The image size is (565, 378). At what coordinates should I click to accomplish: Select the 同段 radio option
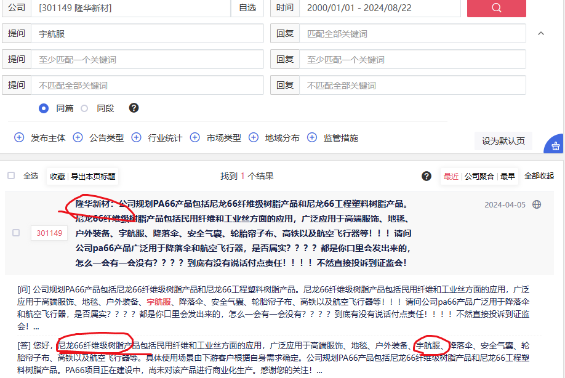pyautogui.click(x=84, y=108)
